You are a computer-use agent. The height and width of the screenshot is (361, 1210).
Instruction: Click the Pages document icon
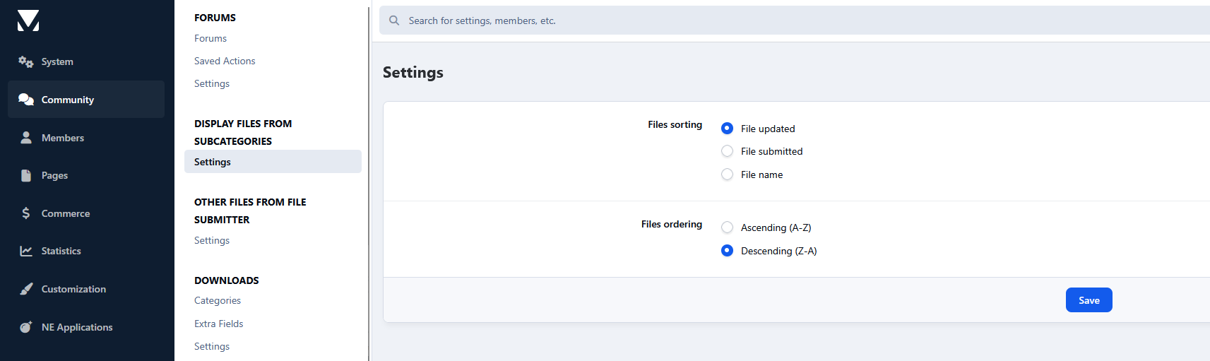pyautogui.click(x=26, y=175)
